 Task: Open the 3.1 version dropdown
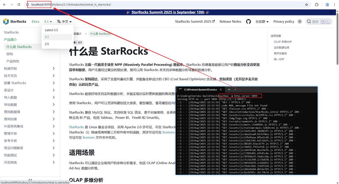[48, 21]
